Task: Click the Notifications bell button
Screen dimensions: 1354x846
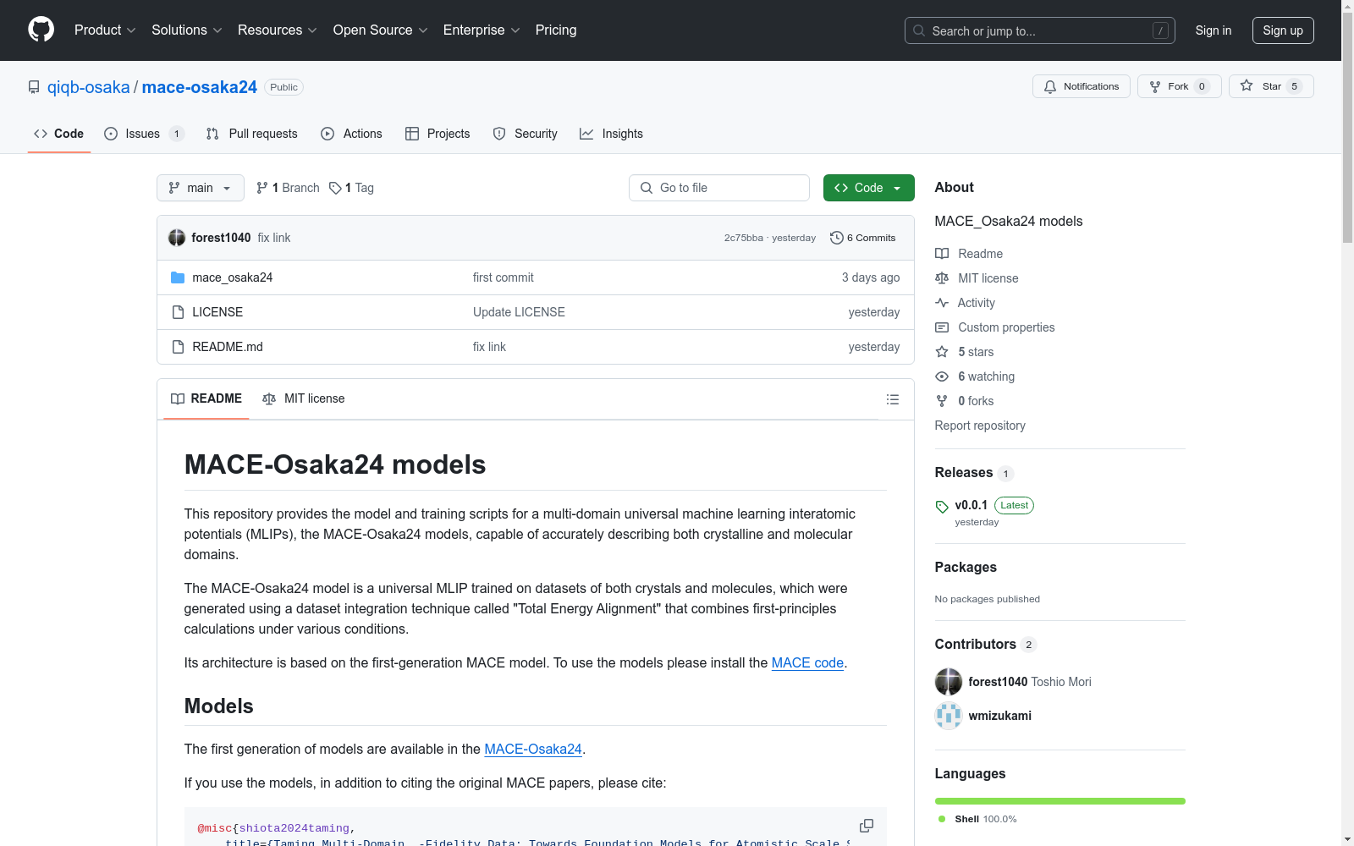Action: 1081,86
